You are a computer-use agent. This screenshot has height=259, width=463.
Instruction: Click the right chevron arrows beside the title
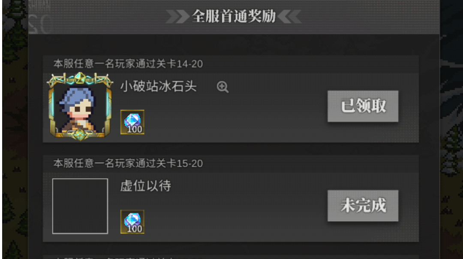coord(290,17)
